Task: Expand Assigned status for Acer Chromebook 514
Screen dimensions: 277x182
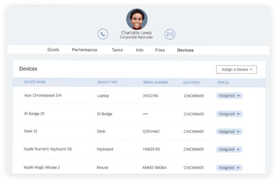Action: click(229, 96)
